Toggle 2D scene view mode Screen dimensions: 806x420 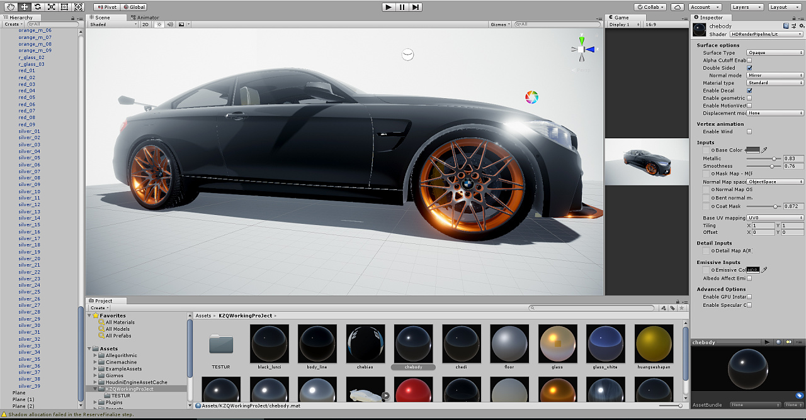point(145,25)
